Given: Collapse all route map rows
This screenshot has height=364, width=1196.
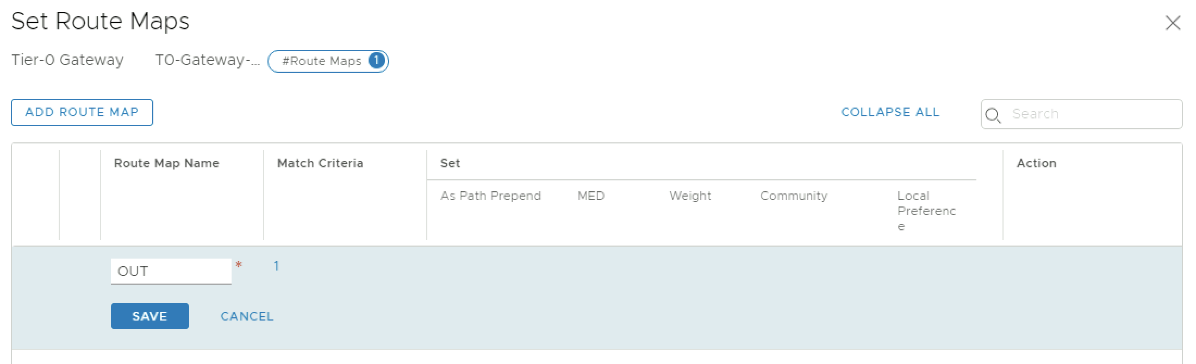Looking at the screenshot, I should 890,112.
